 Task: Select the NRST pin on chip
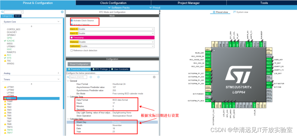point(208,70)
